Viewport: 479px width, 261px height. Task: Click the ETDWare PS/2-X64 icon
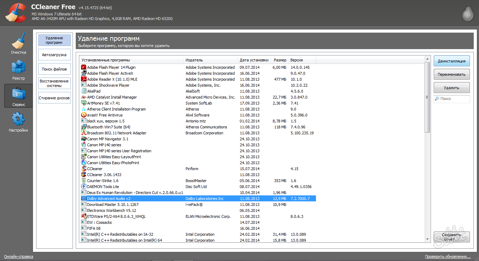pyautogui.click(x=84, y=216)
